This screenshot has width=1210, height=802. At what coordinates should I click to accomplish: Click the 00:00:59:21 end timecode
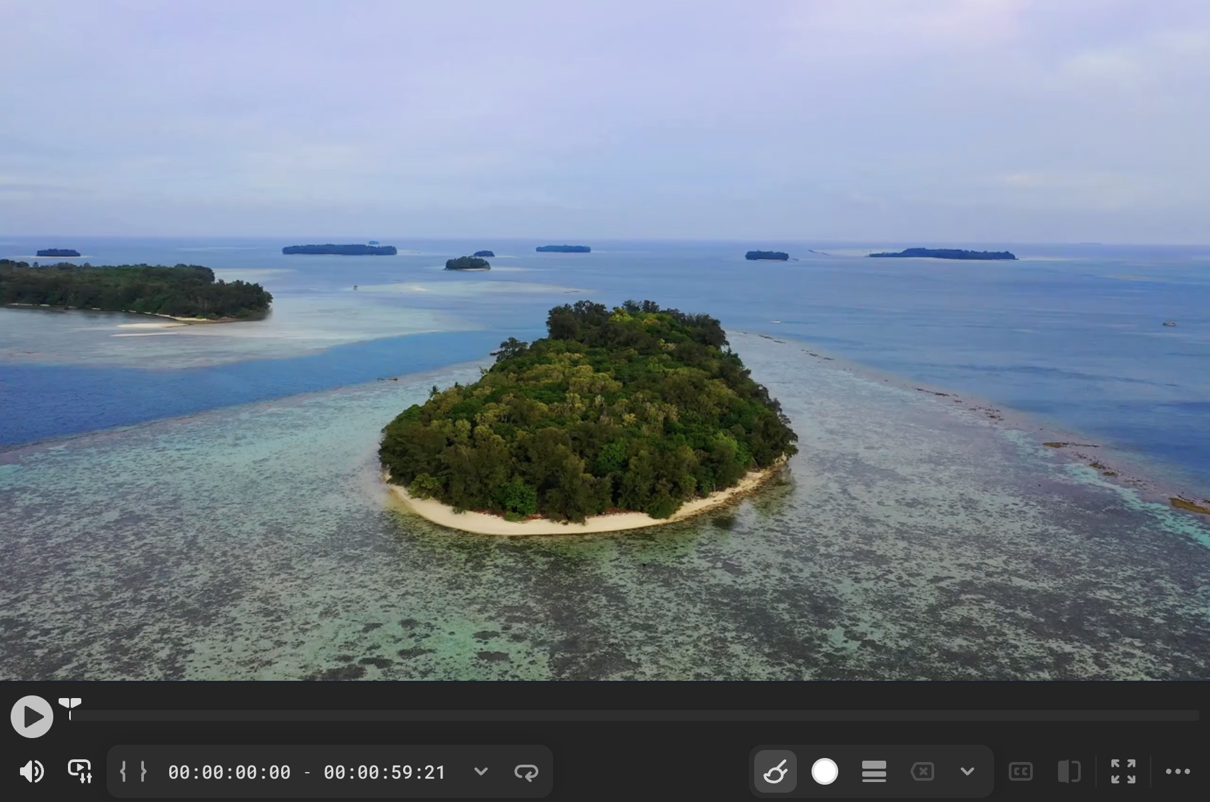click(x=384, y=772)
